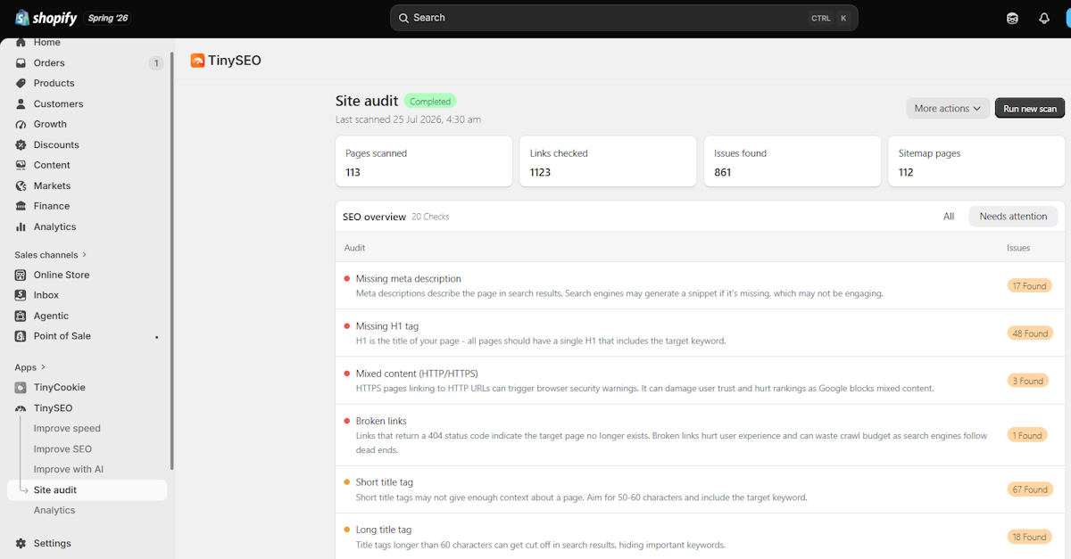Click the 3 Found badge
This screenshot has height=559, width=1071.
click(1027, 381)
